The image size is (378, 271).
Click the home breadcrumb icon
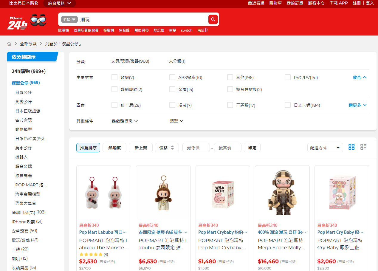pos(9,44)
